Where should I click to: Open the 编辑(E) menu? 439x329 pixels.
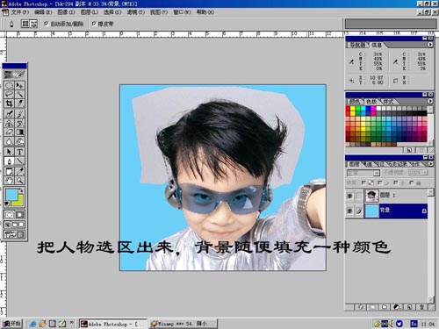[43, 12]
